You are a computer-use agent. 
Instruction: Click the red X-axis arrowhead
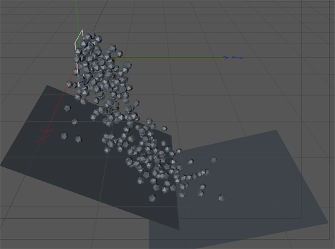(x=47, y=131)
